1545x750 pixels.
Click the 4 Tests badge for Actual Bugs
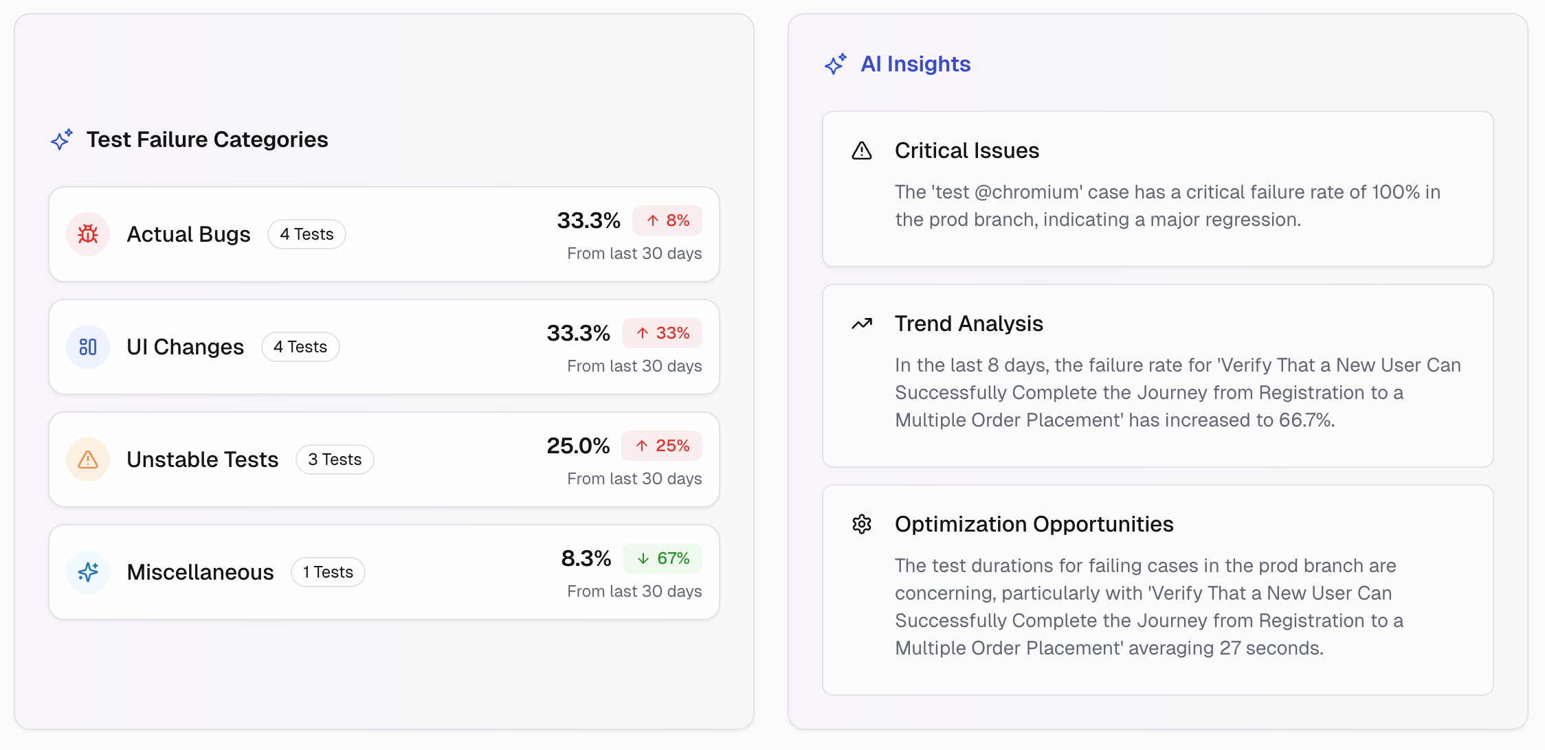coord(307,234)
